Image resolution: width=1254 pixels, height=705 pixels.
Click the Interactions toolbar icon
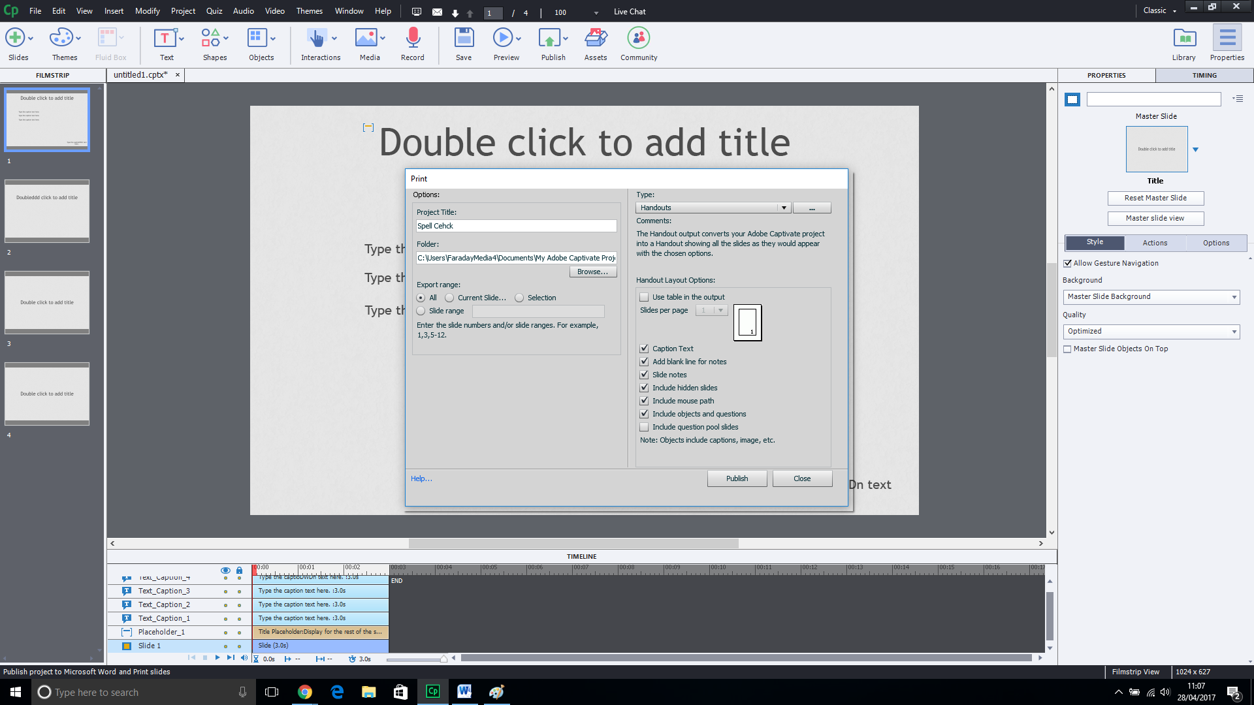[317, 39]
